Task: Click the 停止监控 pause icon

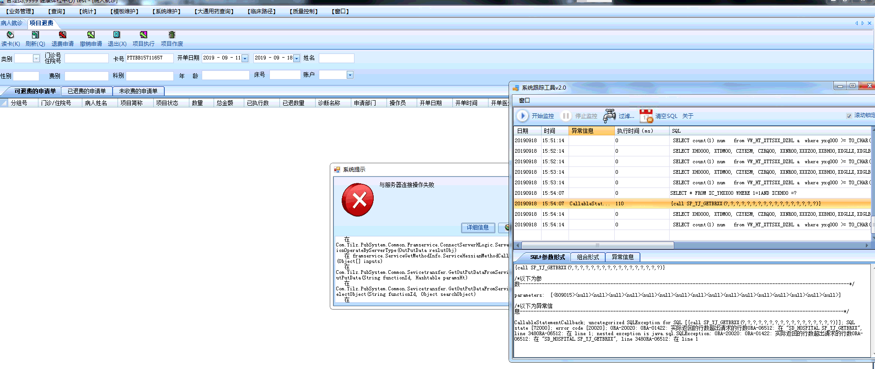Action: click(x=566, y=116)
